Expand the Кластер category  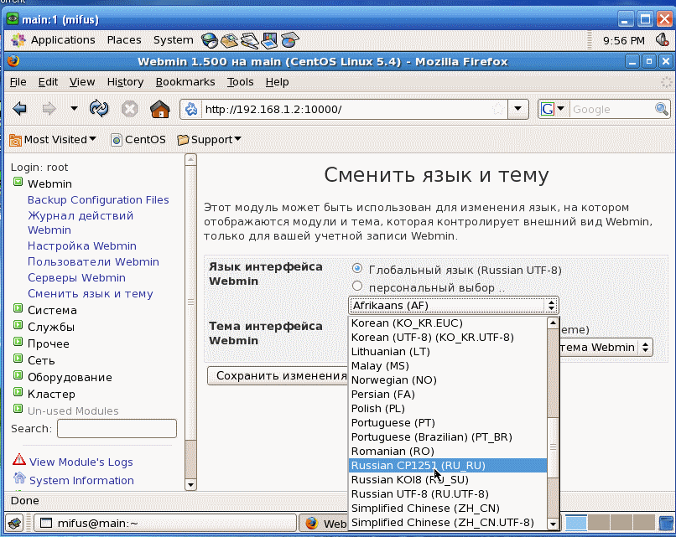coord(18,392)
